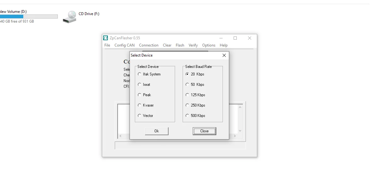371x187 pixels.
Task: Minimize the ZpCanFlasher window
Action: coord(221,38)
